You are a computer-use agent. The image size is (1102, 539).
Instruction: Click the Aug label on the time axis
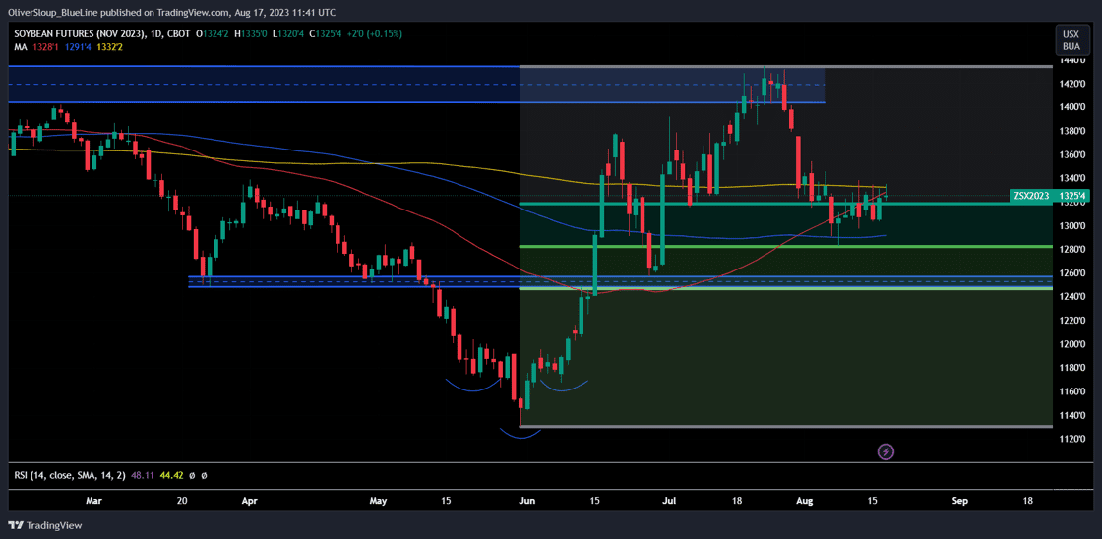pyautogui.click(x=805, y=500)
